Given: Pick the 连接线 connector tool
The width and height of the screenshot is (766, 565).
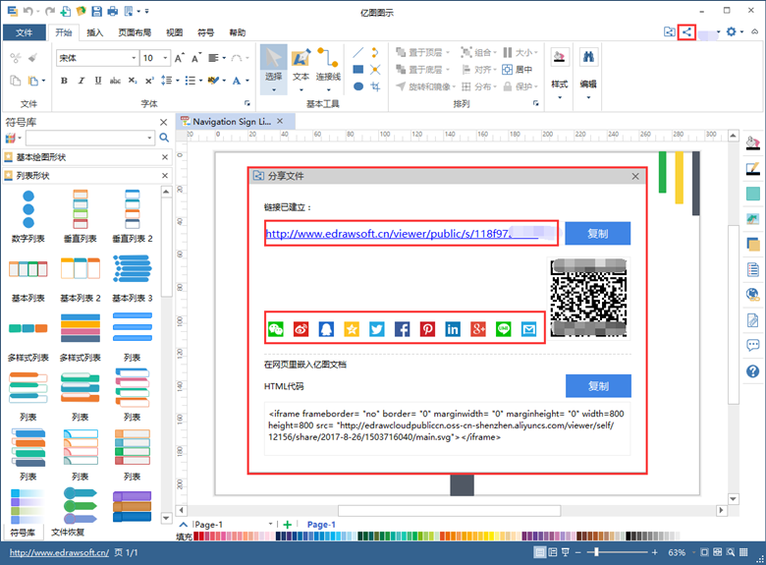Looking at the screenshot, I should point(328,69).
